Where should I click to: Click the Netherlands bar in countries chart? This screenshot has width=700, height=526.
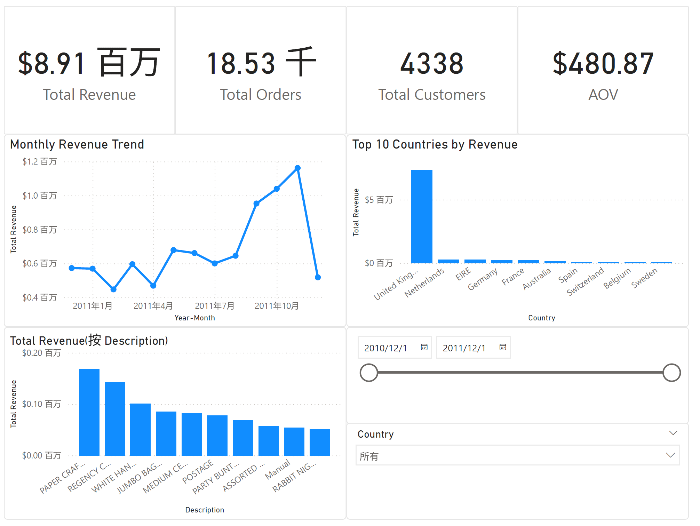click(448, 261)
